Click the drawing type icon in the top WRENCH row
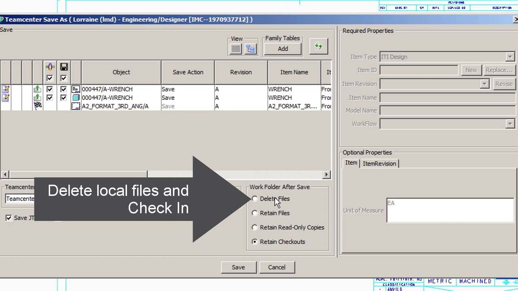 (x=76, y=89)
